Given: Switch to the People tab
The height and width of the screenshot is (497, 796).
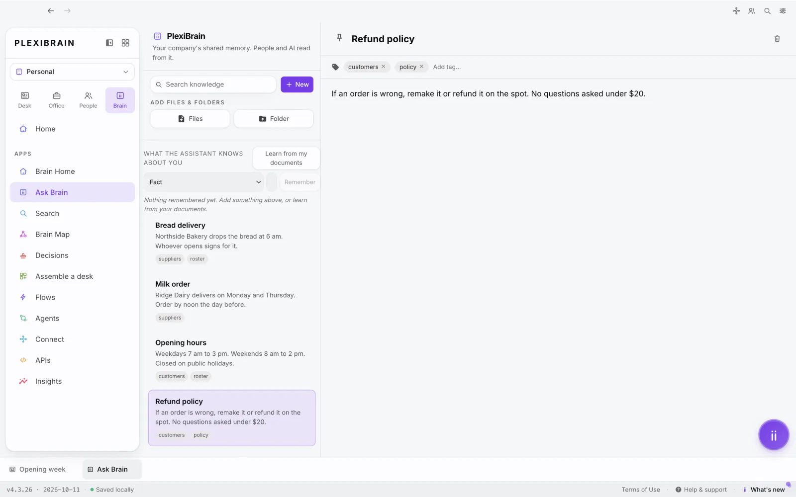Looking at the screenshot, I should pos(89,100).
